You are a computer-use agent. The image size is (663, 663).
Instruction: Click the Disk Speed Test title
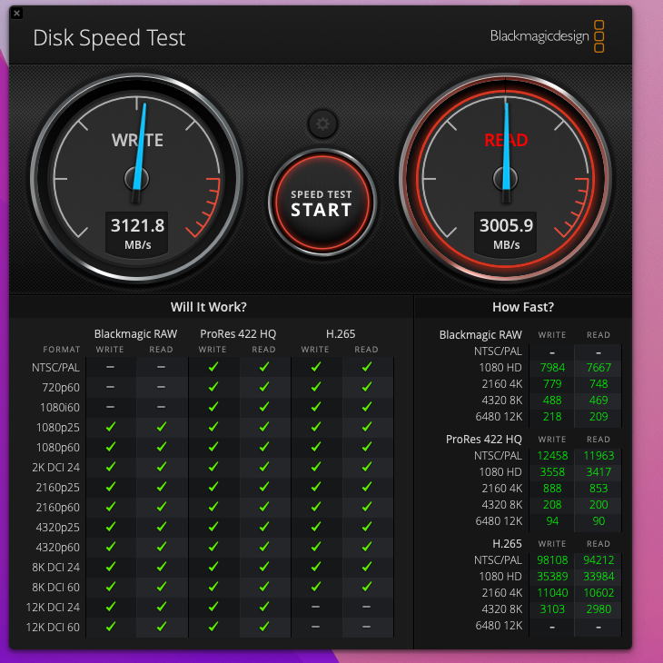point(109,37)
